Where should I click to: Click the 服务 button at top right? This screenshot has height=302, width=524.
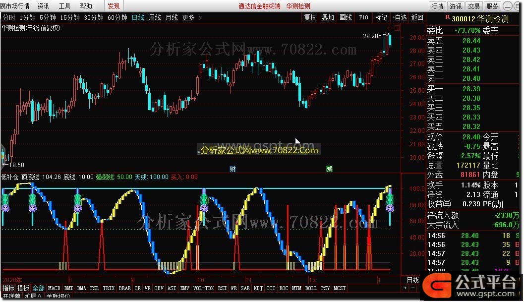coord(492,6)
